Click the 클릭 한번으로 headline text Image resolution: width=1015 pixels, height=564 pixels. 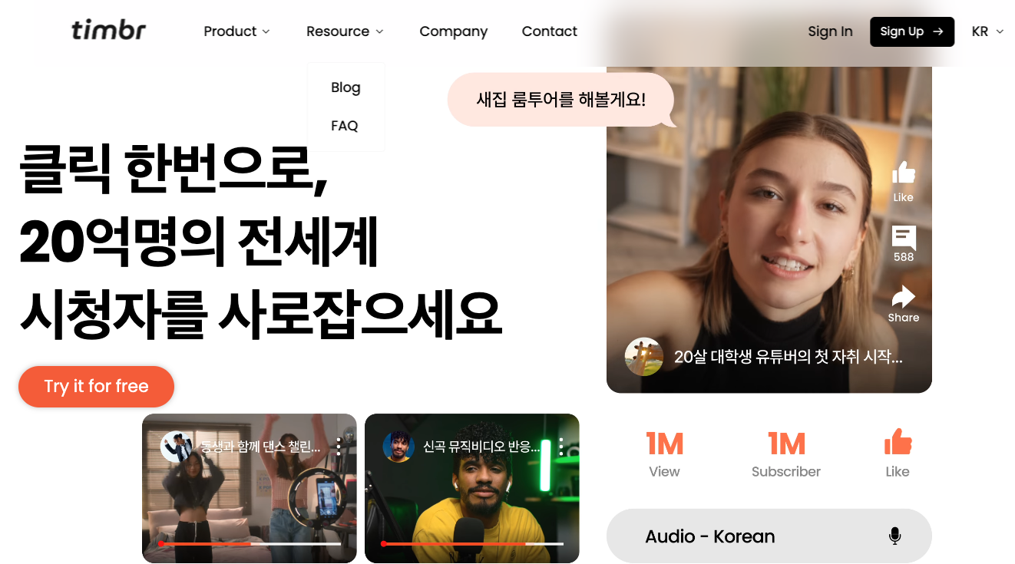tap(174, 170)
